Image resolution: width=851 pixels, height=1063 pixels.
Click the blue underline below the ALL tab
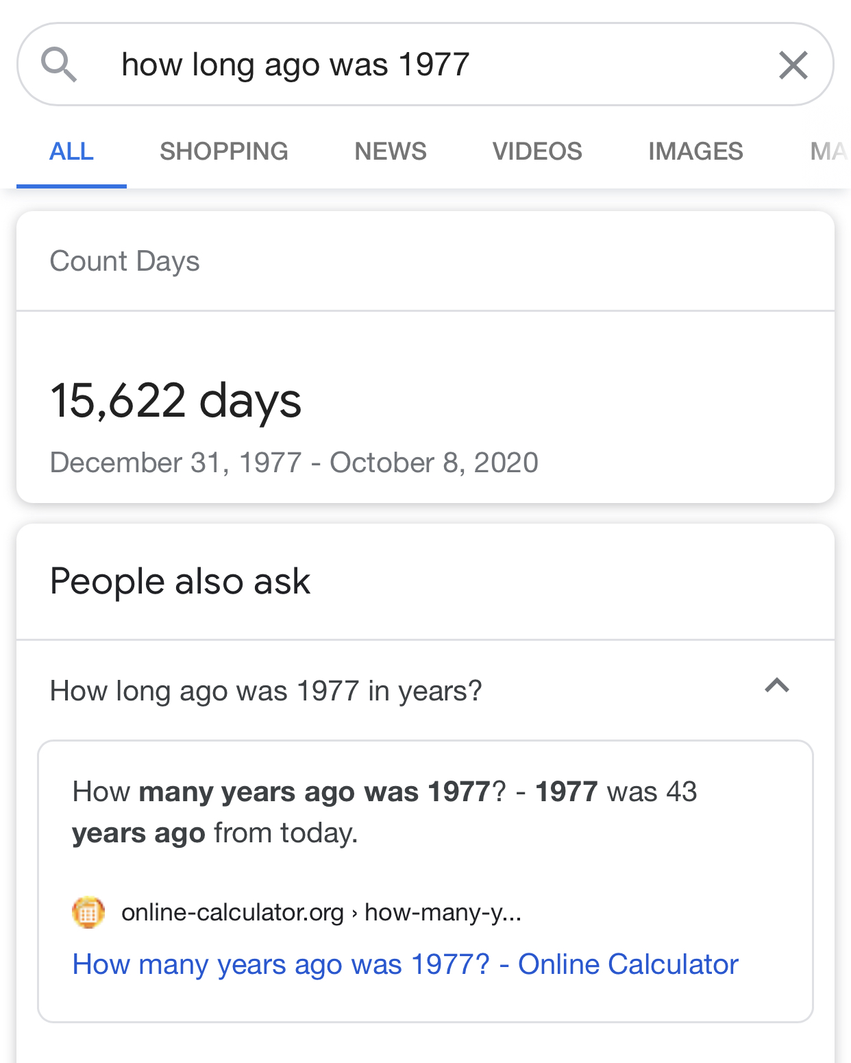coord(71,186)
